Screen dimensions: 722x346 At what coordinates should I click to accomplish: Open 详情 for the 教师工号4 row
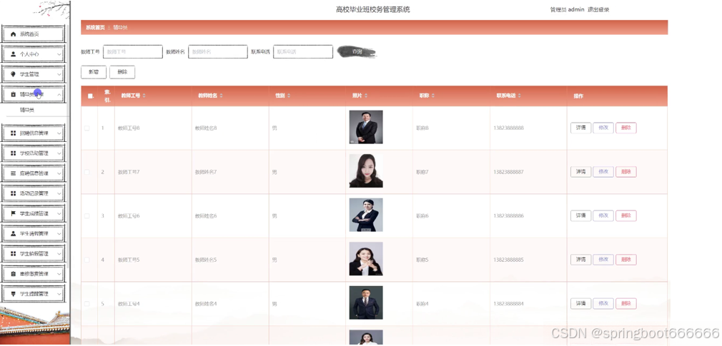tap(580, 303)
